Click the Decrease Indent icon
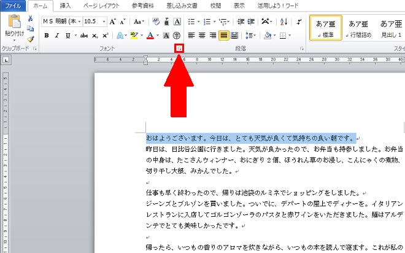 click(x=241, y=21)
